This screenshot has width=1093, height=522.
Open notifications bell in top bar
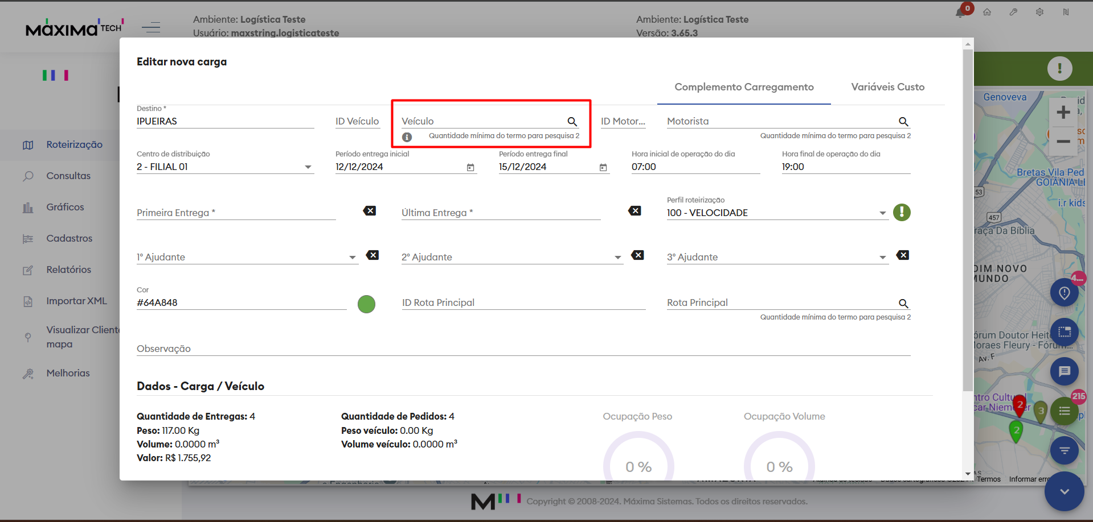pos(960,13)
